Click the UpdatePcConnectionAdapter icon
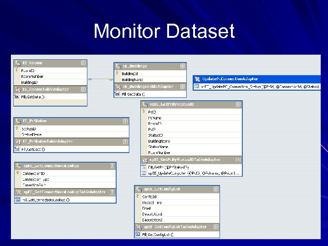The image size is (328, 246). (197, 79)
